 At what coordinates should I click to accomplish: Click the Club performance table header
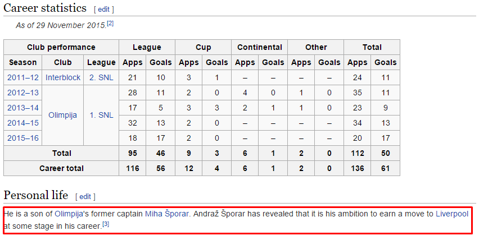click(61, 47)
